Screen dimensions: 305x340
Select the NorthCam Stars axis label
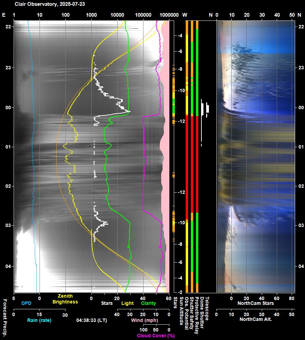255,303
